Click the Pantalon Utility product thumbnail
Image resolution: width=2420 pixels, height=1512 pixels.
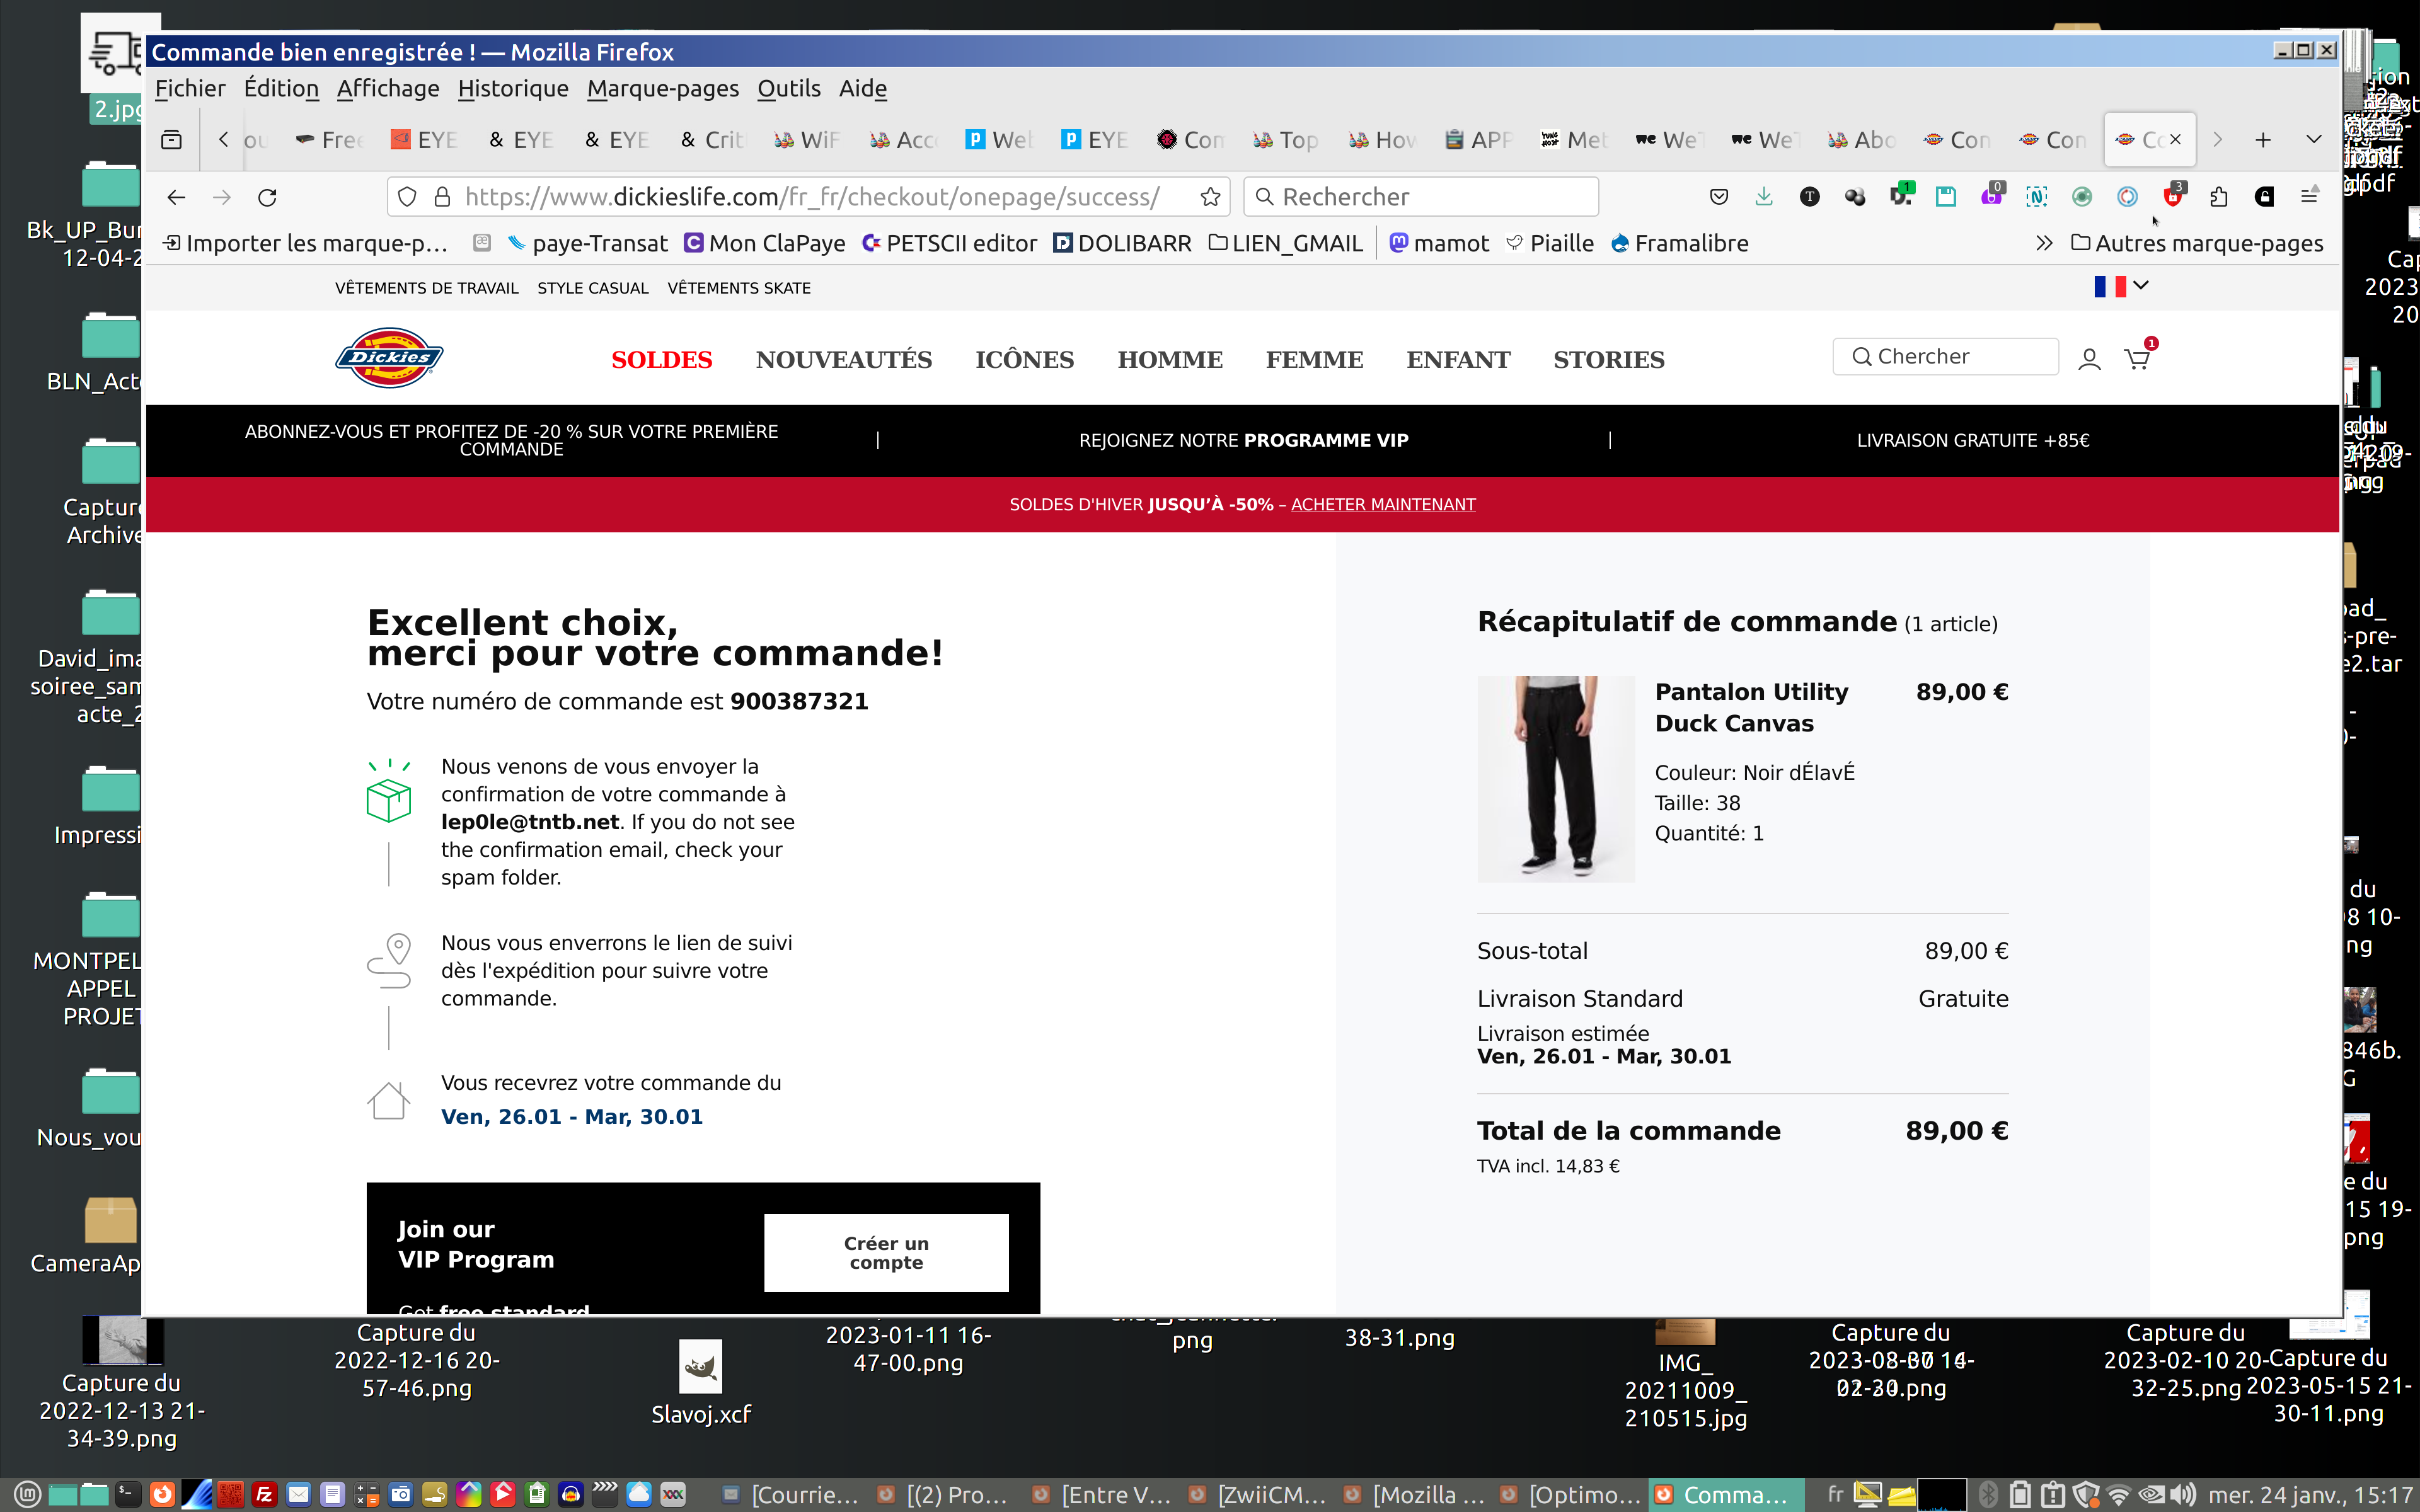pyautogui.click(x=1556, y=778)
